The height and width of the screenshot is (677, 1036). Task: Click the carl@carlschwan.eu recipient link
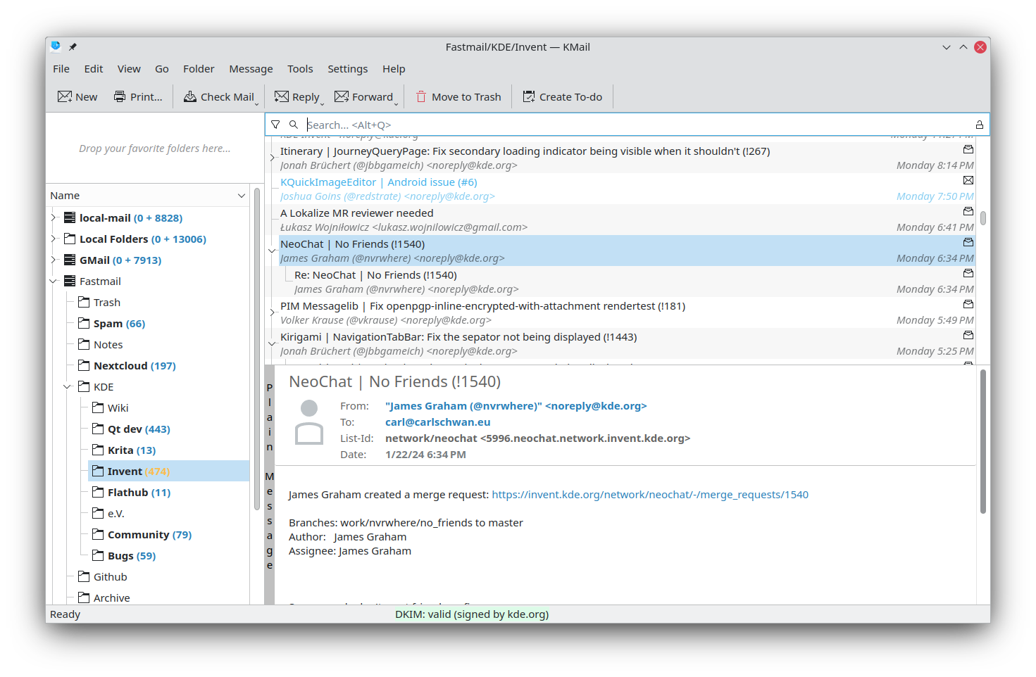(437, 422)
